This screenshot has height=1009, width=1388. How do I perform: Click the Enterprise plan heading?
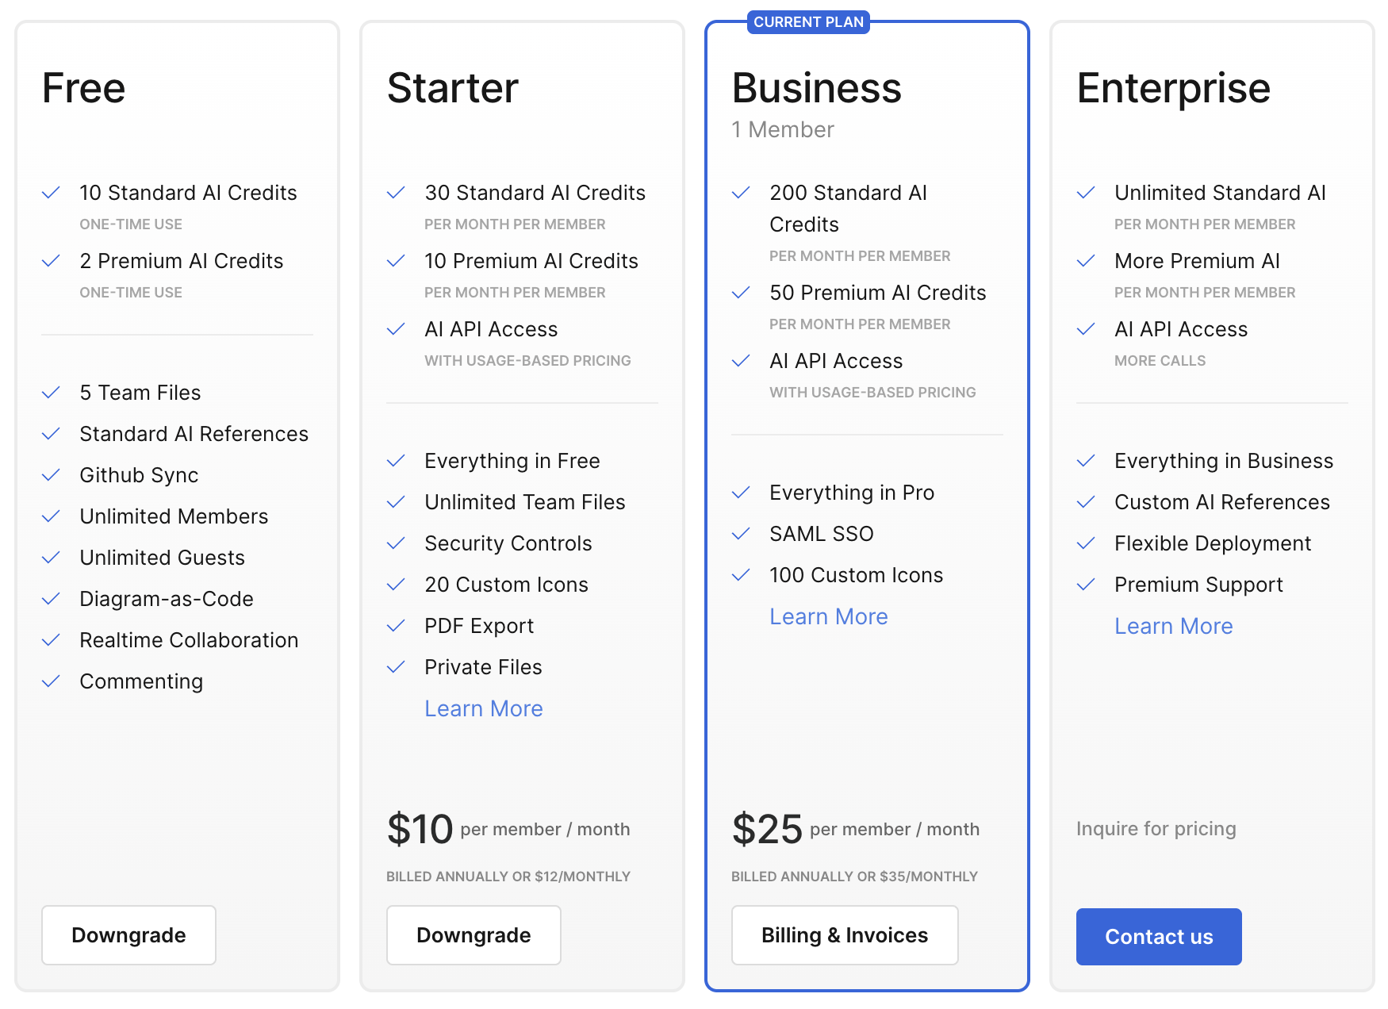coord(1172,88)
